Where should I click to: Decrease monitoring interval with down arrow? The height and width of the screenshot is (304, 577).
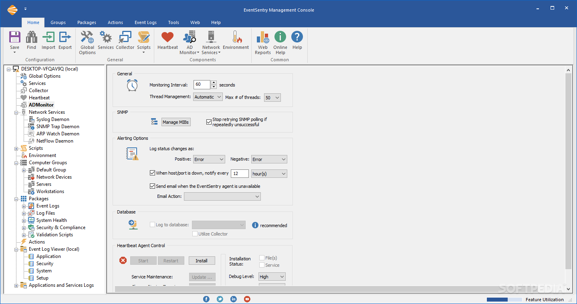[214, 87]
